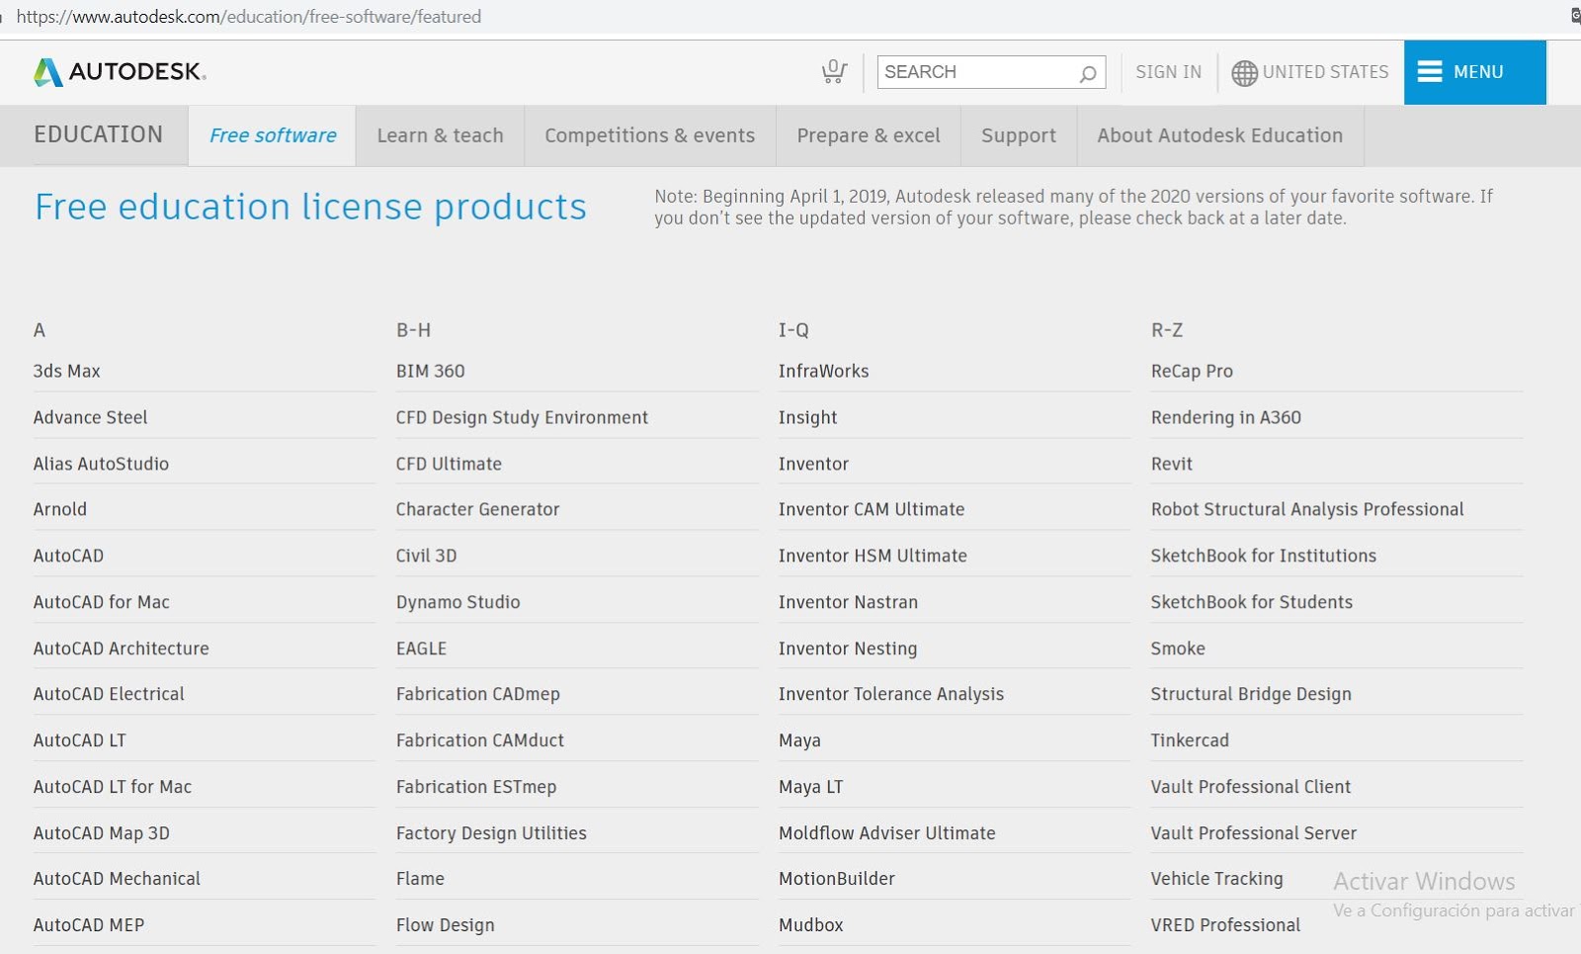Open CFD Ultimate link

click(x=449, y=464)
